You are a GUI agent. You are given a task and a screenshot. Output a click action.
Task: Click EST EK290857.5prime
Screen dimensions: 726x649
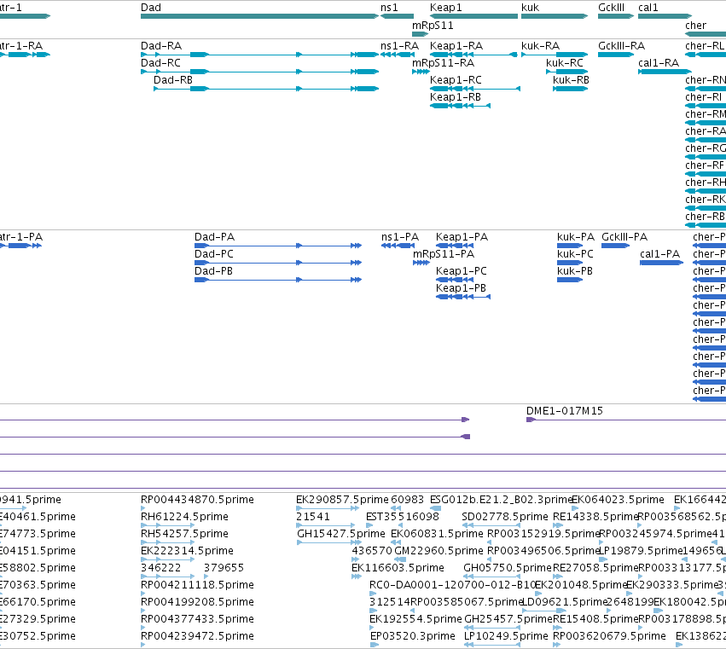342,500
